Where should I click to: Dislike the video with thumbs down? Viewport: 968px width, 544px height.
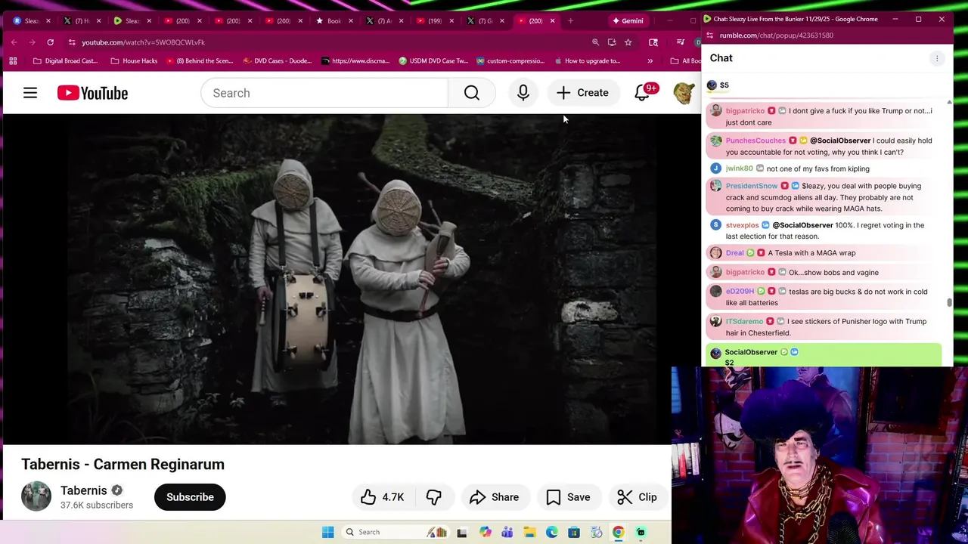(x=433, y=497)
